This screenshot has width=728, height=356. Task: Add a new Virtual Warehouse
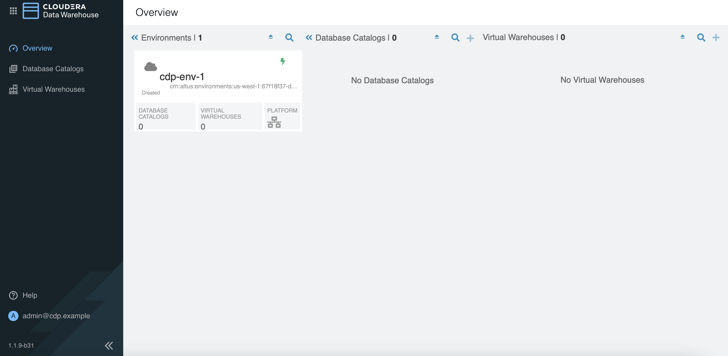click(x=716, y=37)
